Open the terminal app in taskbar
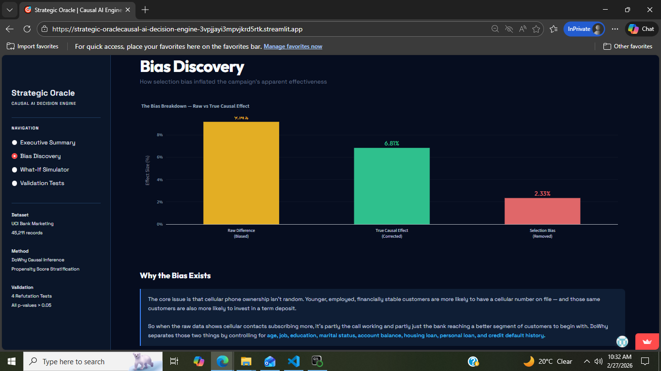This screenshot has width=661, height=371. (x=317, y=361)
